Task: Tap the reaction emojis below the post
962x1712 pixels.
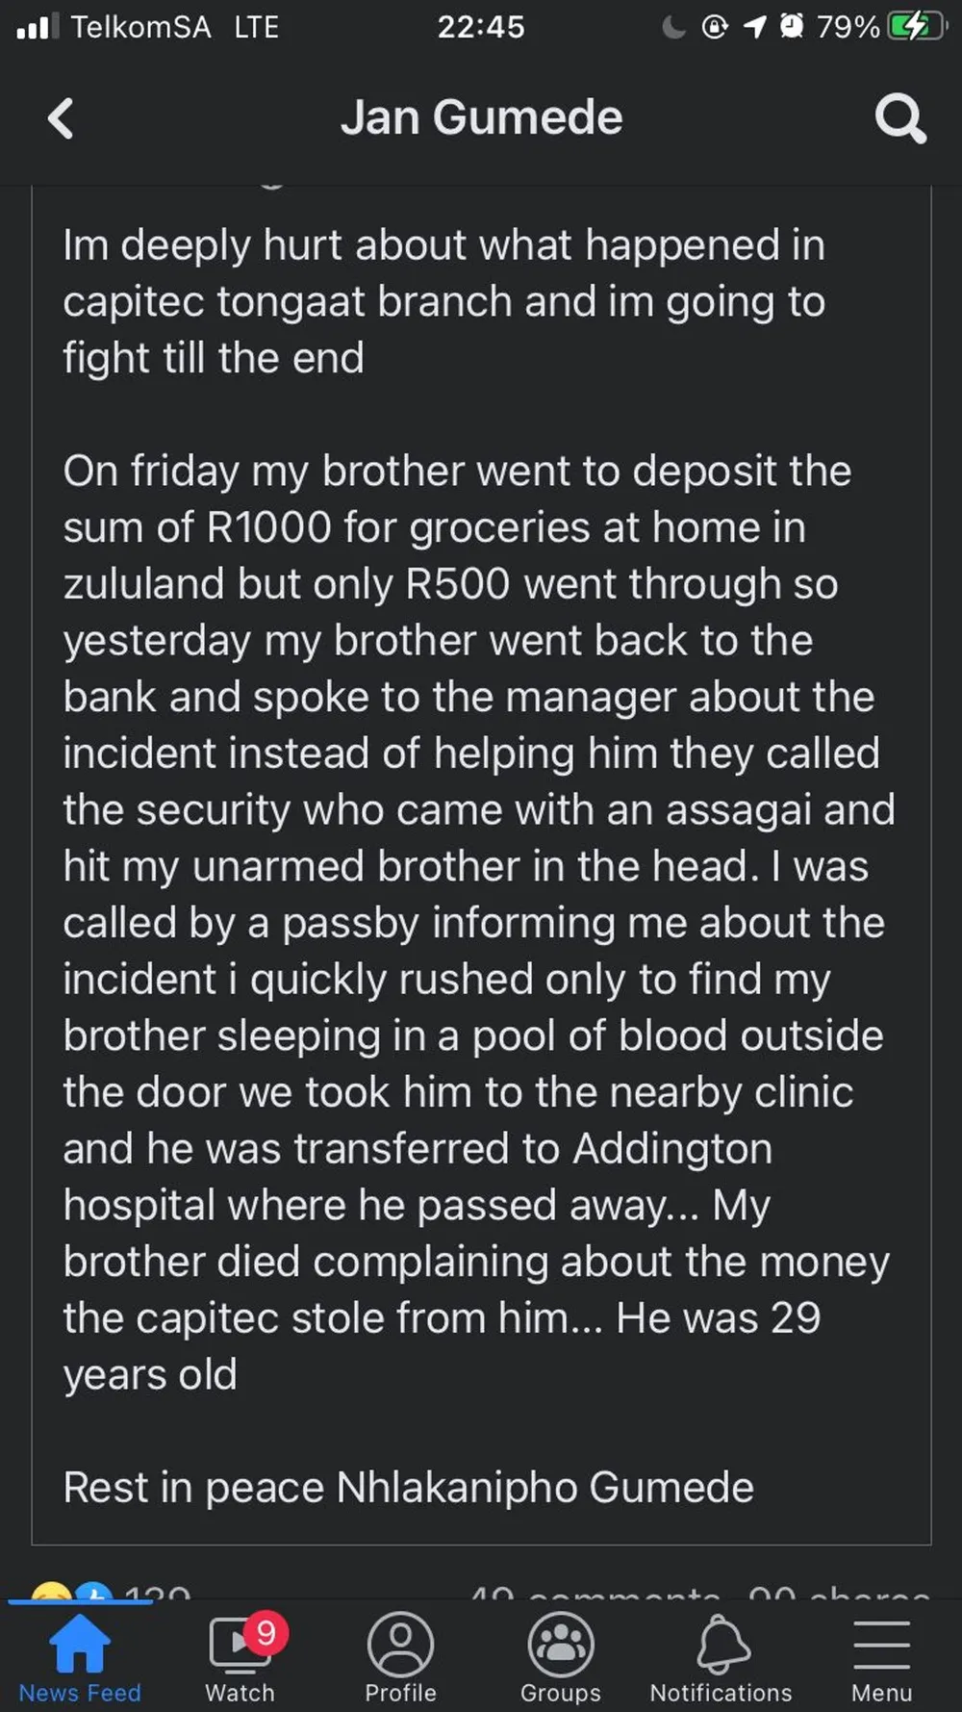Action: tap(72, 1591)
